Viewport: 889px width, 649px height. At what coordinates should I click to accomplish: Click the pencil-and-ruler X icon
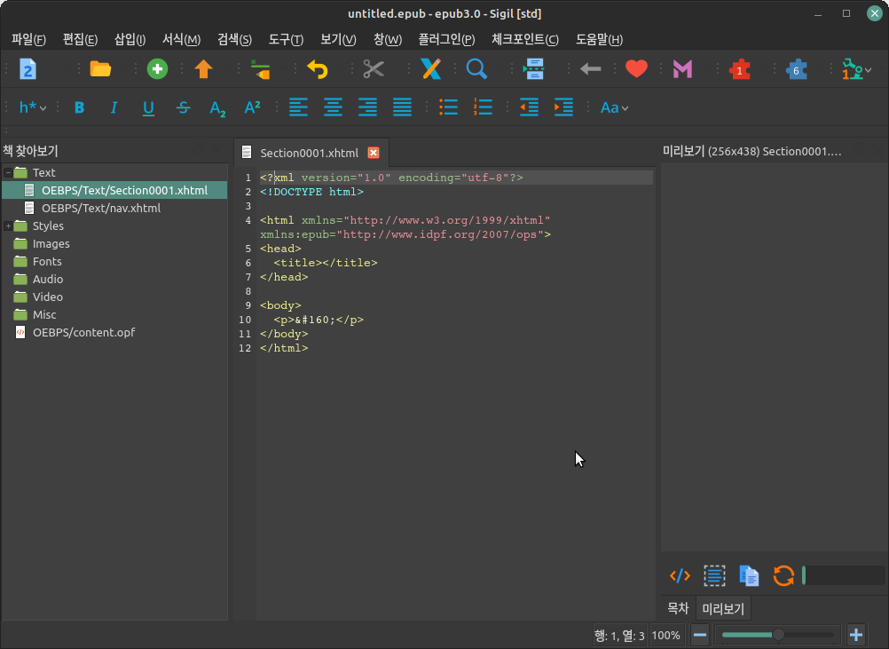pos(431,69)
